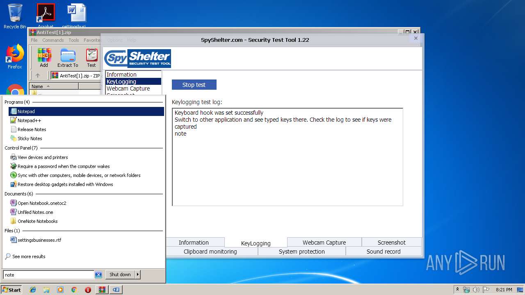Click WinRAR up one level arrow
525x295 pixels.
(x=38, y=75)
